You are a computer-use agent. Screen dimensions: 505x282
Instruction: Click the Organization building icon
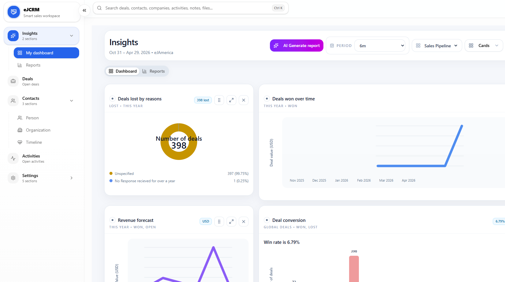[x=20, y=130]
